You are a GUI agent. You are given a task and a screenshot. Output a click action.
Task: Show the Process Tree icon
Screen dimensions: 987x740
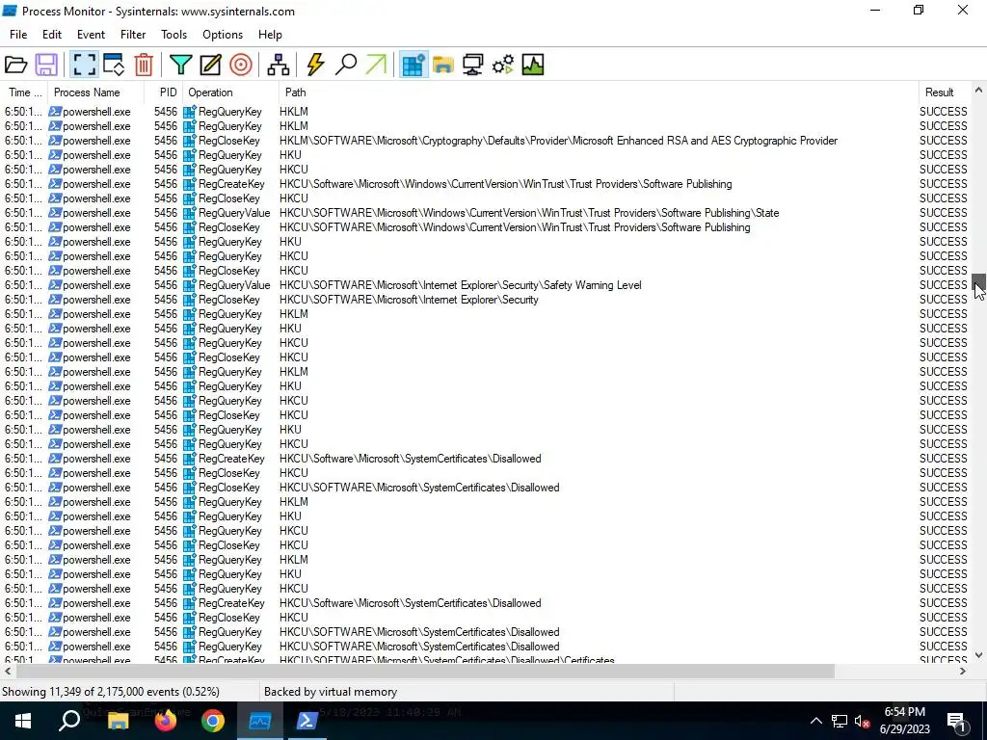pyautogui.click(x=279, y=65)
